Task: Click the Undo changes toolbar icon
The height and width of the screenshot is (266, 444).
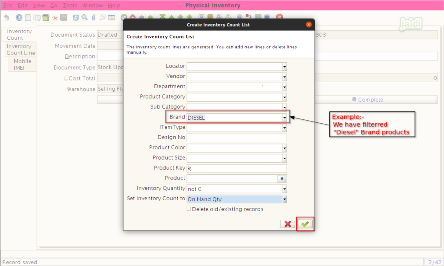Action: tap(6, 17)
